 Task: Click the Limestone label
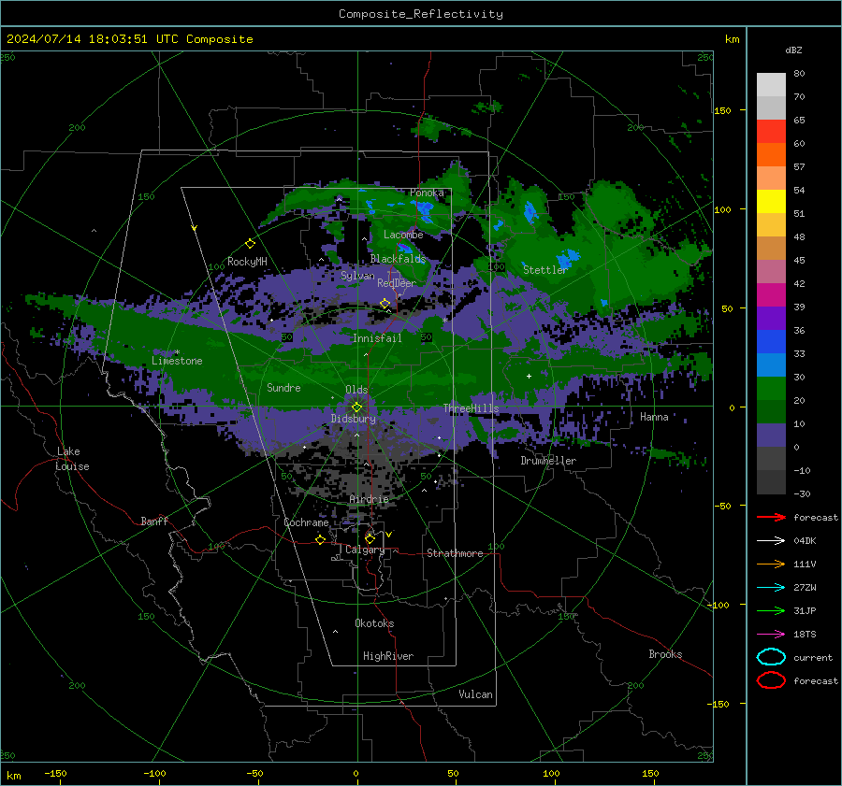pos(177,361)
